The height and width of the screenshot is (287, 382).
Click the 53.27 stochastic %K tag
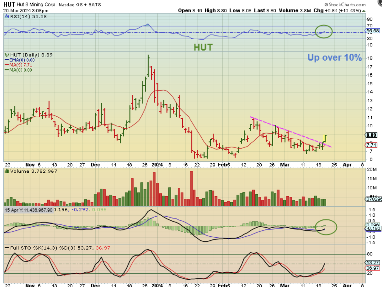(x=373, y=263)
